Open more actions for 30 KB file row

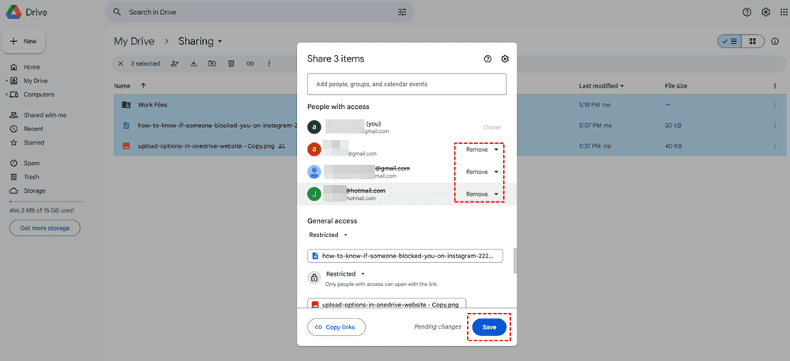click(x=775, y=126)
